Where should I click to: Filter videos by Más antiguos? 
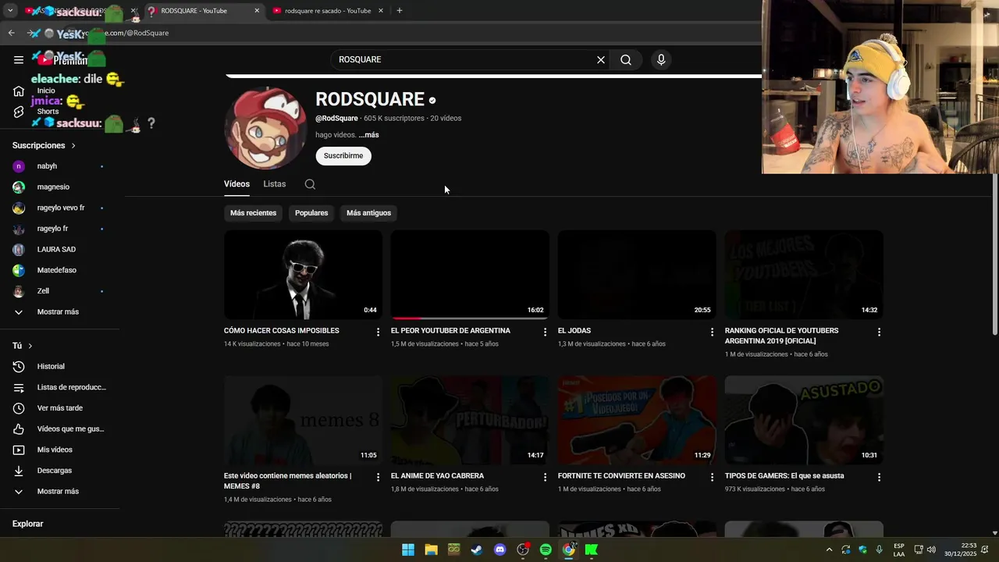pyautogui.click(x=368, y=213)
